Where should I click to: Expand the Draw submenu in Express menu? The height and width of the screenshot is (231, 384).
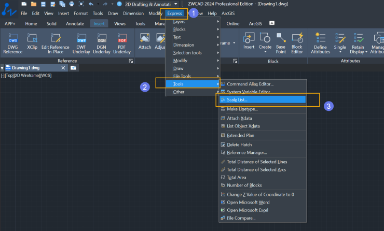coord(193,68)
